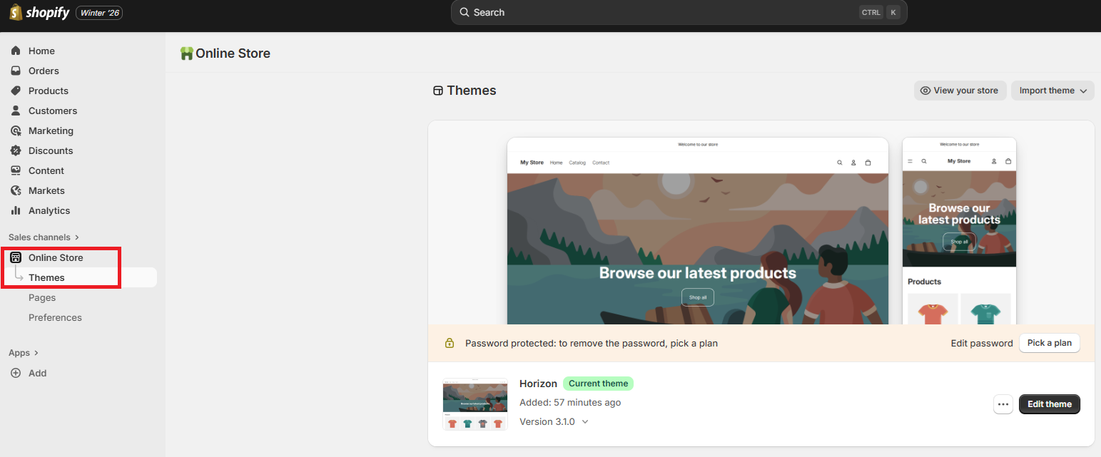Click the mobile theme preview image
The width and height of the screenshot is (1101, 457).
click(x=959, y=231)
